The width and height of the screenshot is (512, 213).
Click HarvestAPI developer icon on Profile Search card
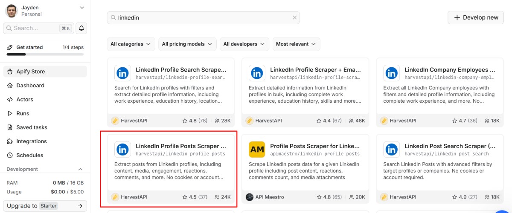pyautogui.click(x=115, y=121)
